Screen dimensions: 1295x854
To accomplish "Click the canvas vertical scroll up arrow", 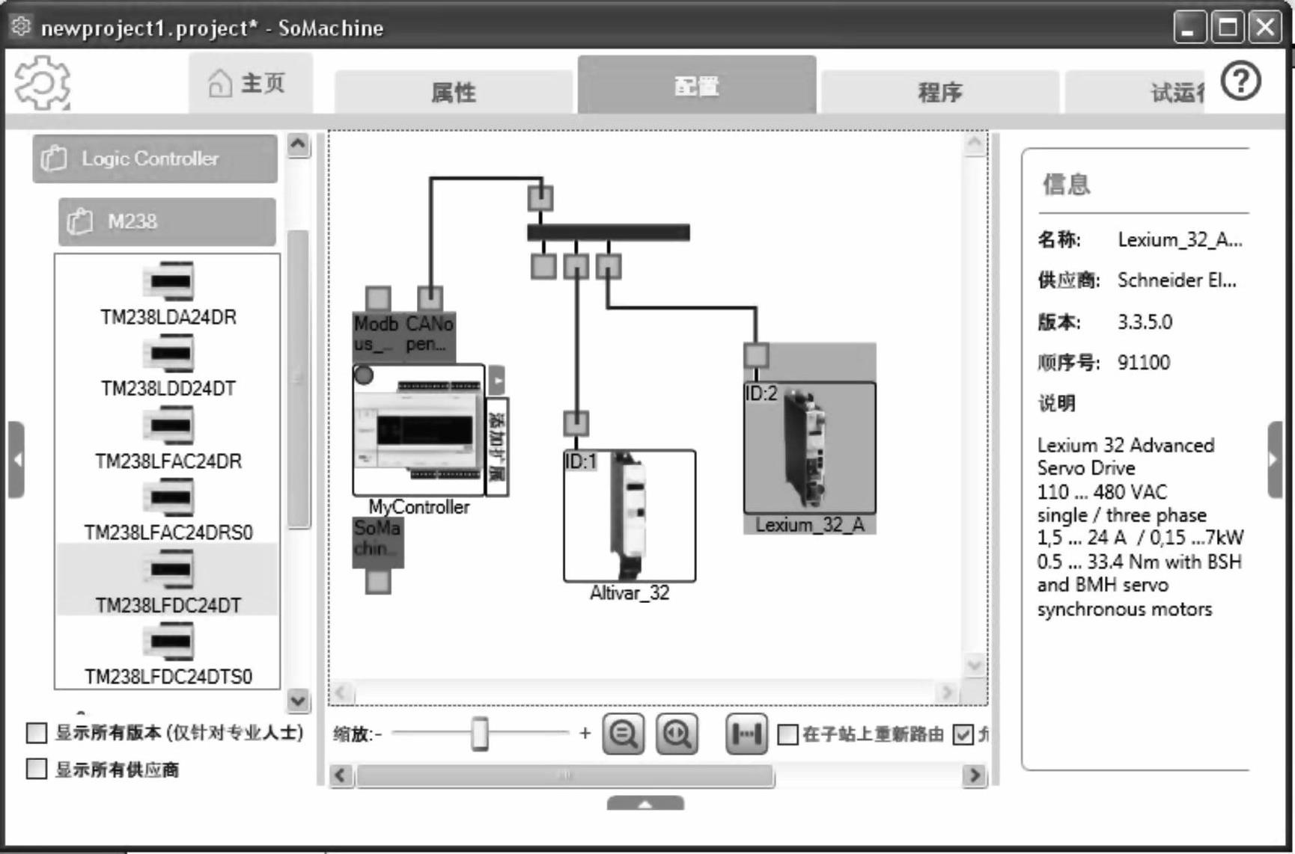I will click(x=975, y=143).
